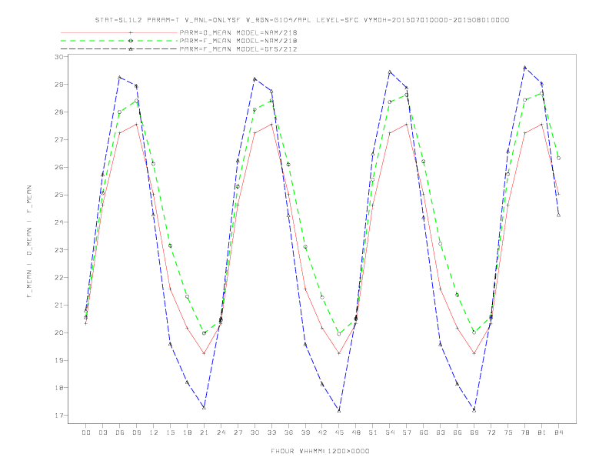Click x-axis tick label 72
Image resolution: width=609 pixels, height=471 pixels.
click(x=491, y=433)
